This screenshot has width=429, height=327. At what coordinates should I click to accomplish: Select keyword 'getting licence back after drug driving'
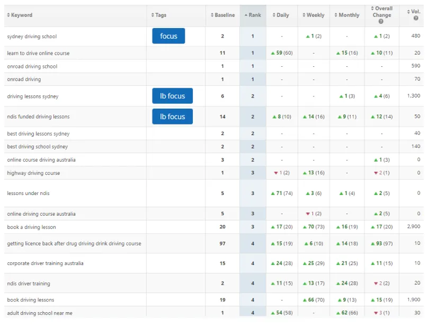click(x=74, y=243)
